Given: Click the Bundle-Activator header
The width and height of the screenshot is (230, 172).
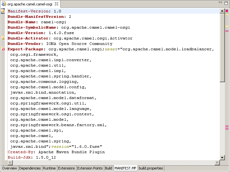Looking at the screenshot, I should (28, 38).
